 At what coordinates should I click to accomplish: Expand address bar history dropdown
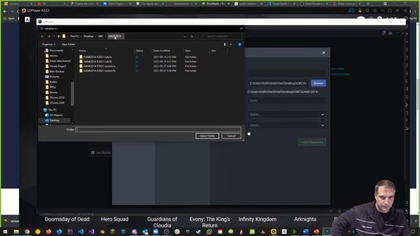click(x=184, y=37)
